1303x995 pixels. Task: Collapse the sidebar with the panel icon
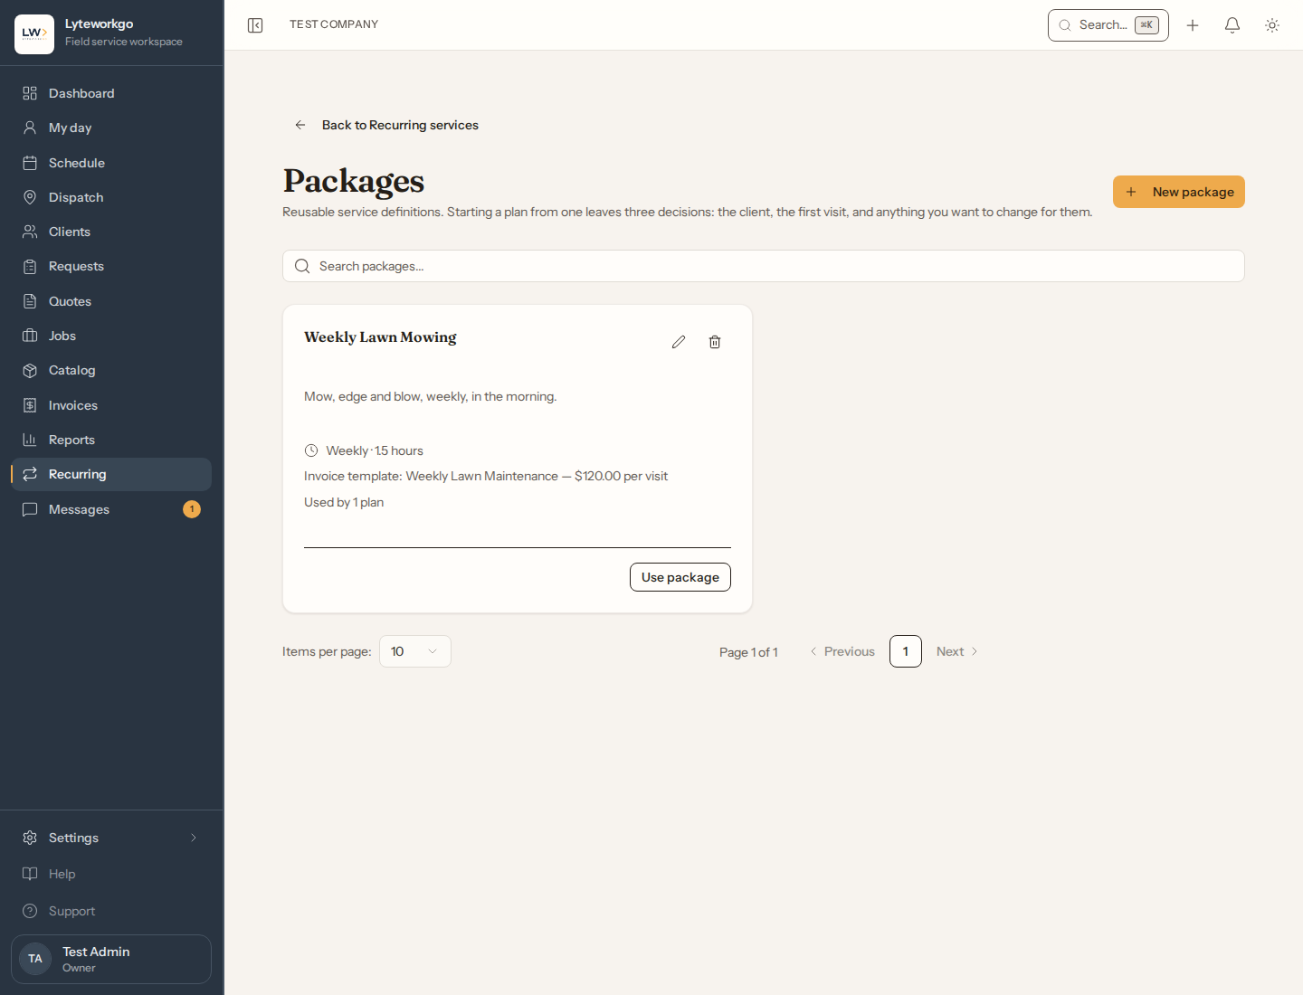(255, 25)
